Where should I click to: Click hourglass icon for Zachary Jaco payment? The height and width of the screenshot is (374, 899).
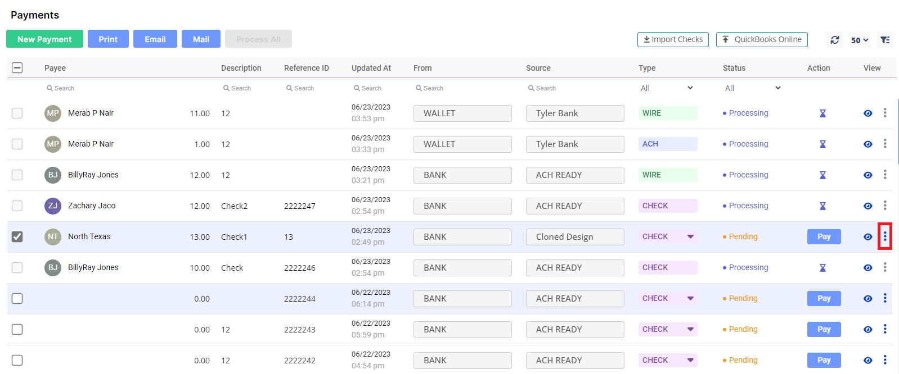point(822,206)
